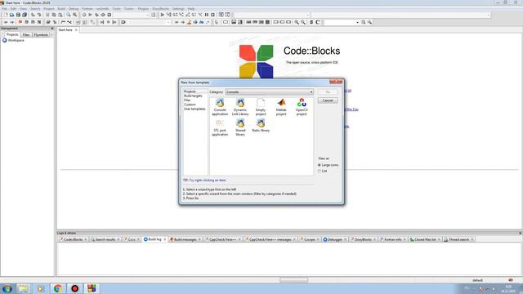Select the Matlab project template
The image size is (523, 294).
point(281,107)
